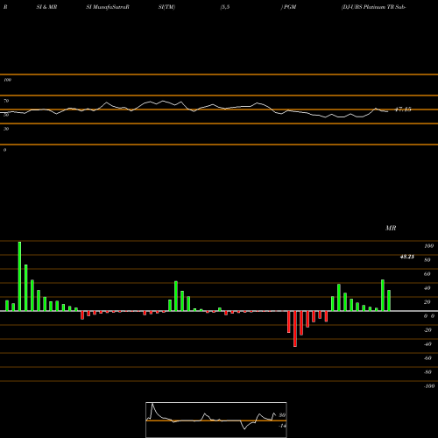Select the MR value label 48.23

point(407,257)
